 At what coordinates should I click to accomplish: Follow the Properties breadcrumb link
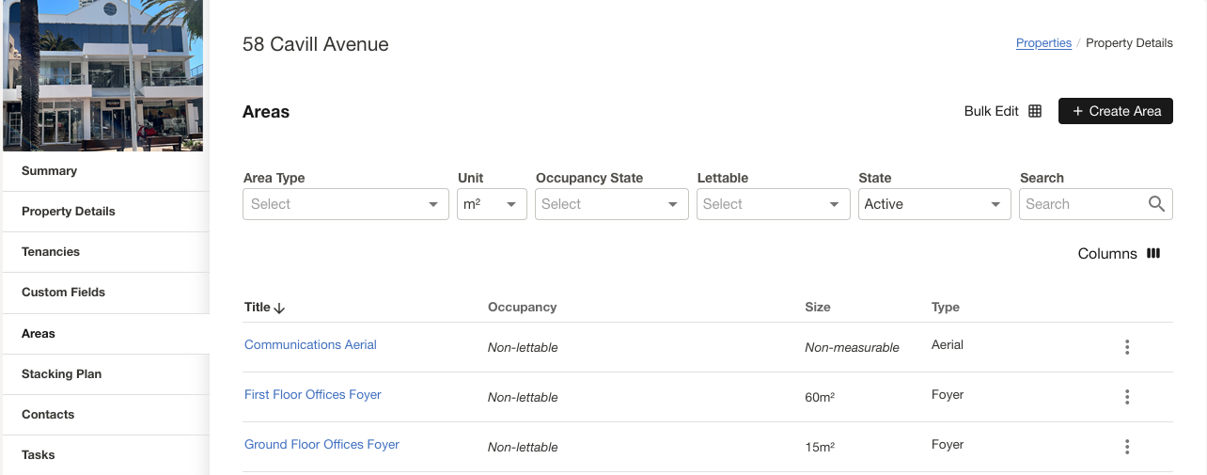pyautogui.click(x=1043, y=43)
